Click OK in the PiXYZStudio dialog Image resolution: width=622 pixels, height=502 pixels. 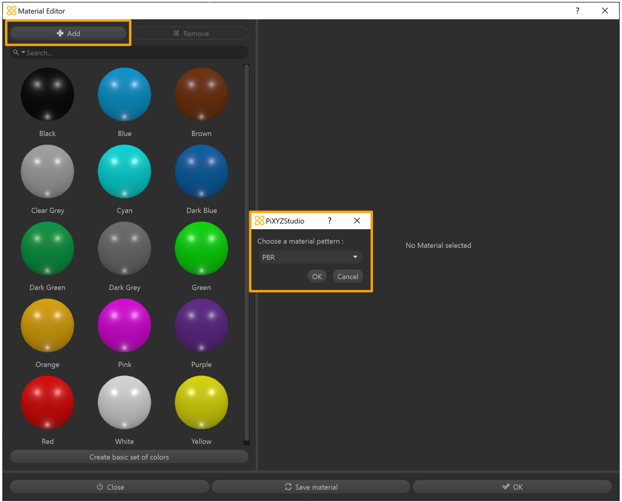317,276
